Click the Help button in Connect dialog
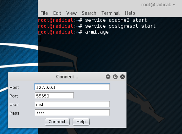 coord(81,122)
